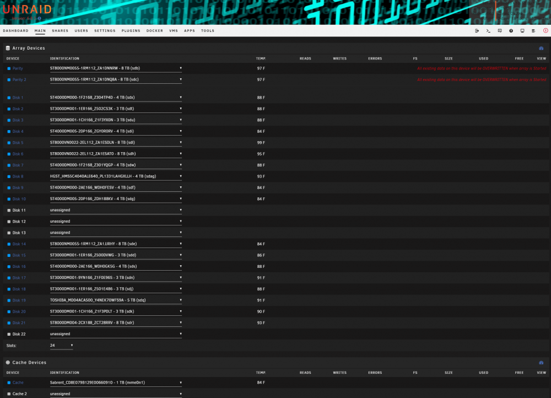Click the blue status square beside Parity
Image resolution: width=551 pixels, height=398 pixels.
(x=9, y=68)
